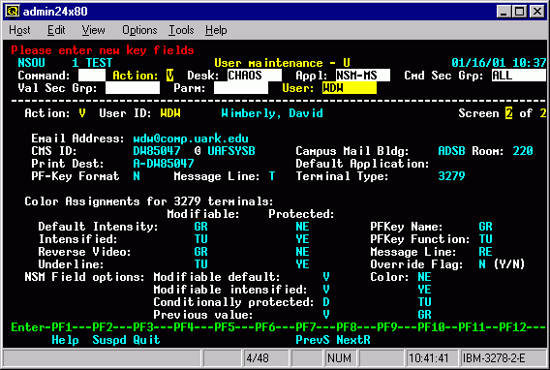Image resolution: width=550 pixels, height=370 pixels.
Task: Click Default Intensity modifiable color GR
Action: (x=201, y=227)
